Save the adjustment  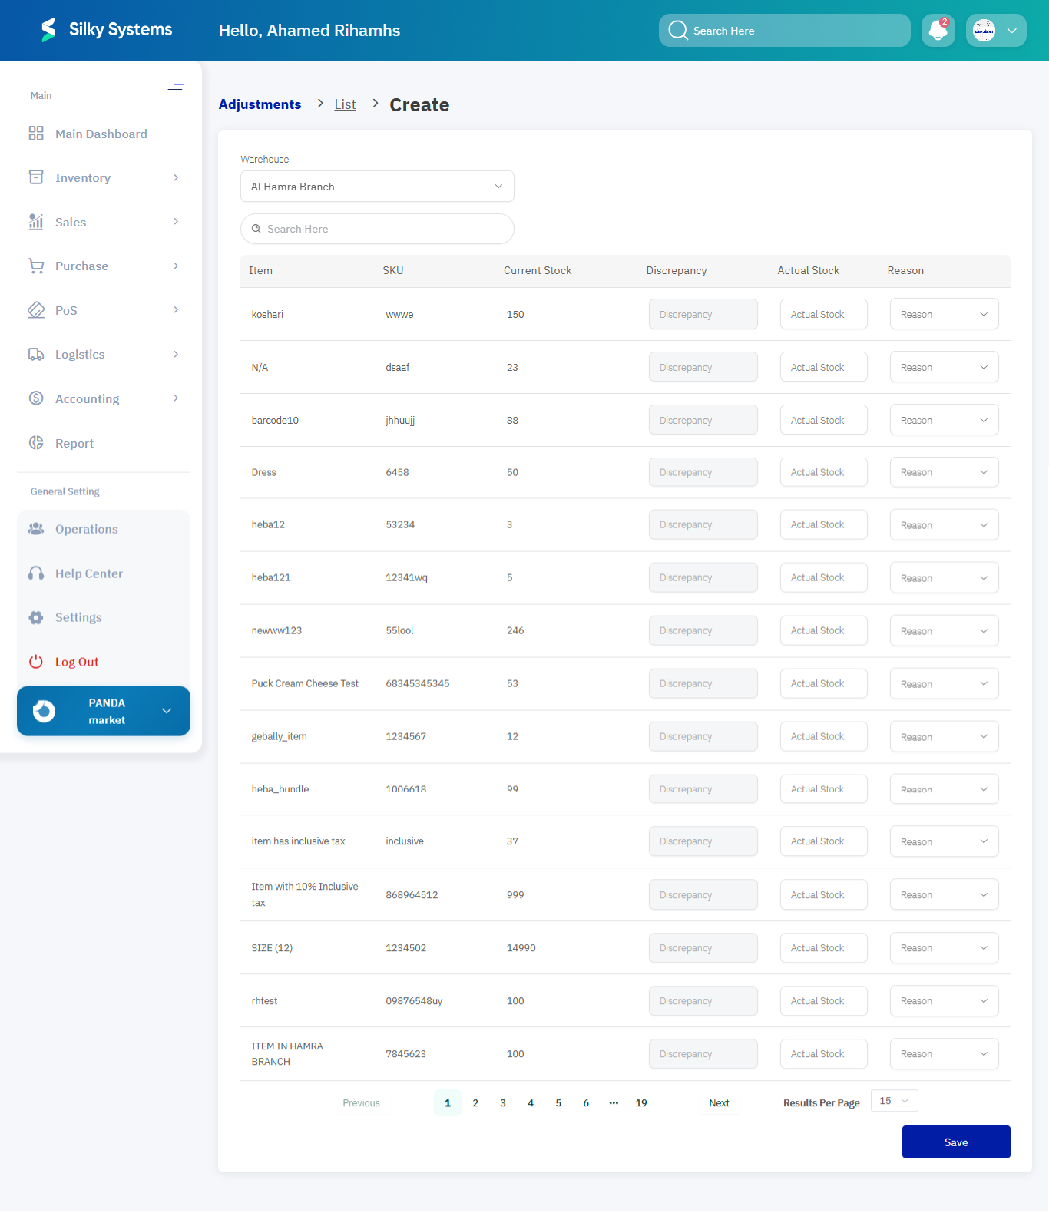[x=956, y=1142]
